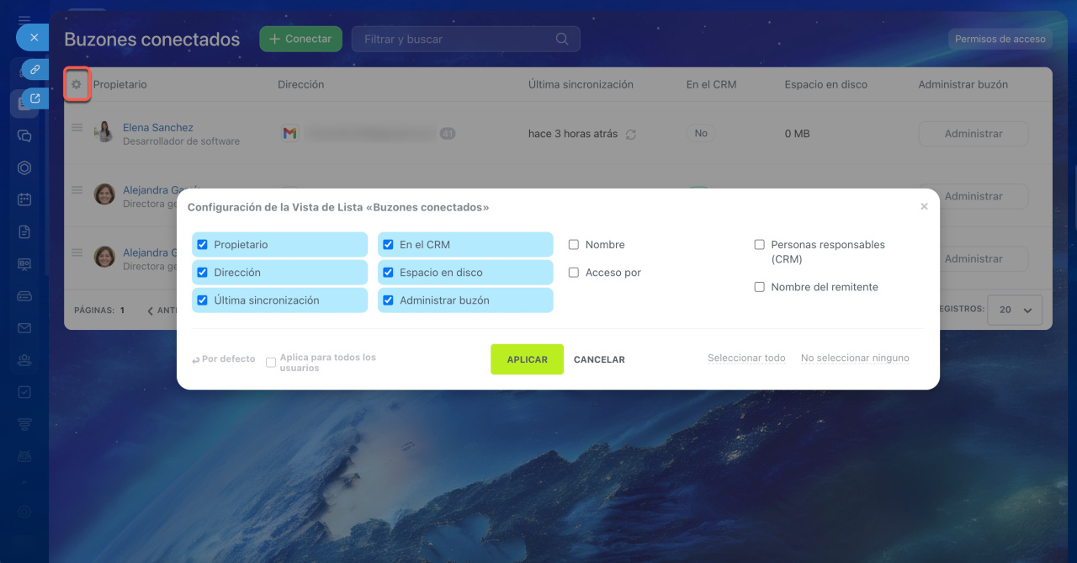Click the Seleccionar todo link
The image size is (1077, 563).
tap(746, 358)
